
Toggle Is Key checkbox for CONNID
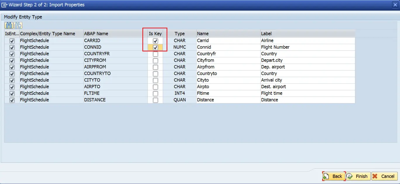[155, 47]
